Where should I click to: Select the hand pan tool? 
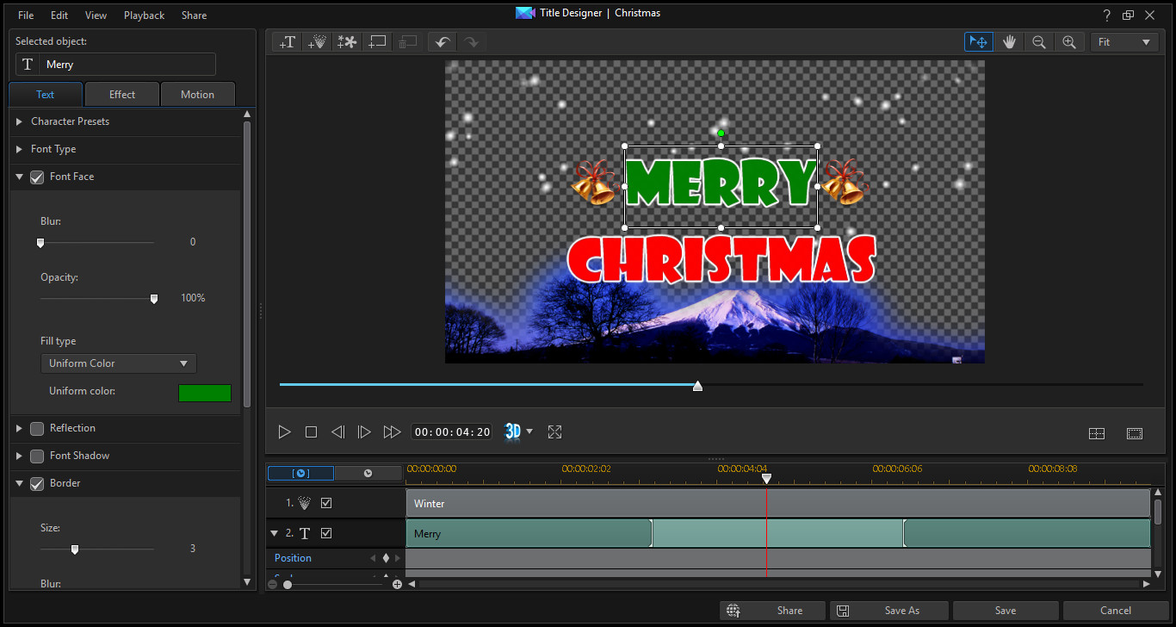pos(1009,42)
